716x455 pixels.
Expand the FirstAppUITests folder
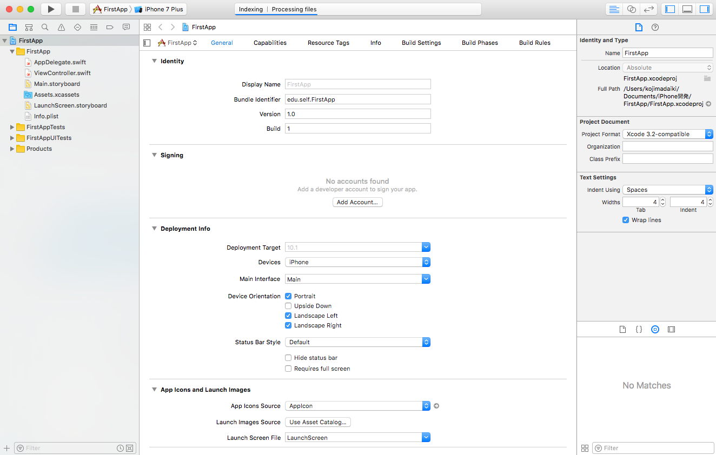click(x=12, y=138)
